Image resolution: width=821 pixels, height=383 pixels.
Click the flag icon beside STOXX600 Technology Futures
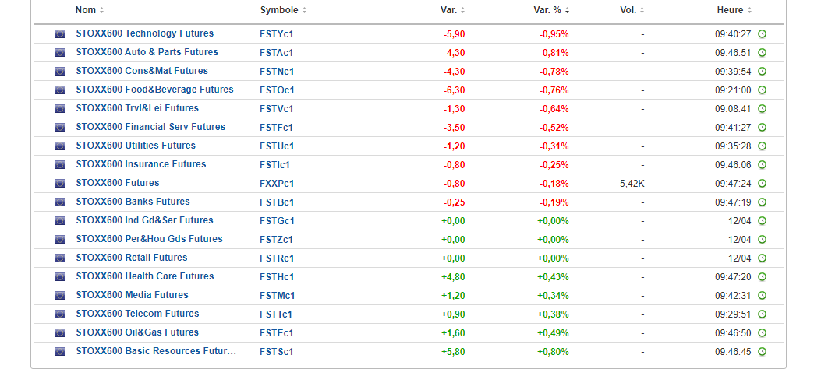[60, 34]
